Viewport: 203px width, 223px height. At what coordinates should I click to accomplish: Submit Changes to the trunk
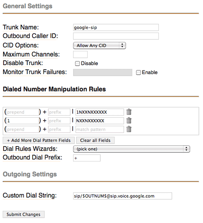tap(24, 214)
